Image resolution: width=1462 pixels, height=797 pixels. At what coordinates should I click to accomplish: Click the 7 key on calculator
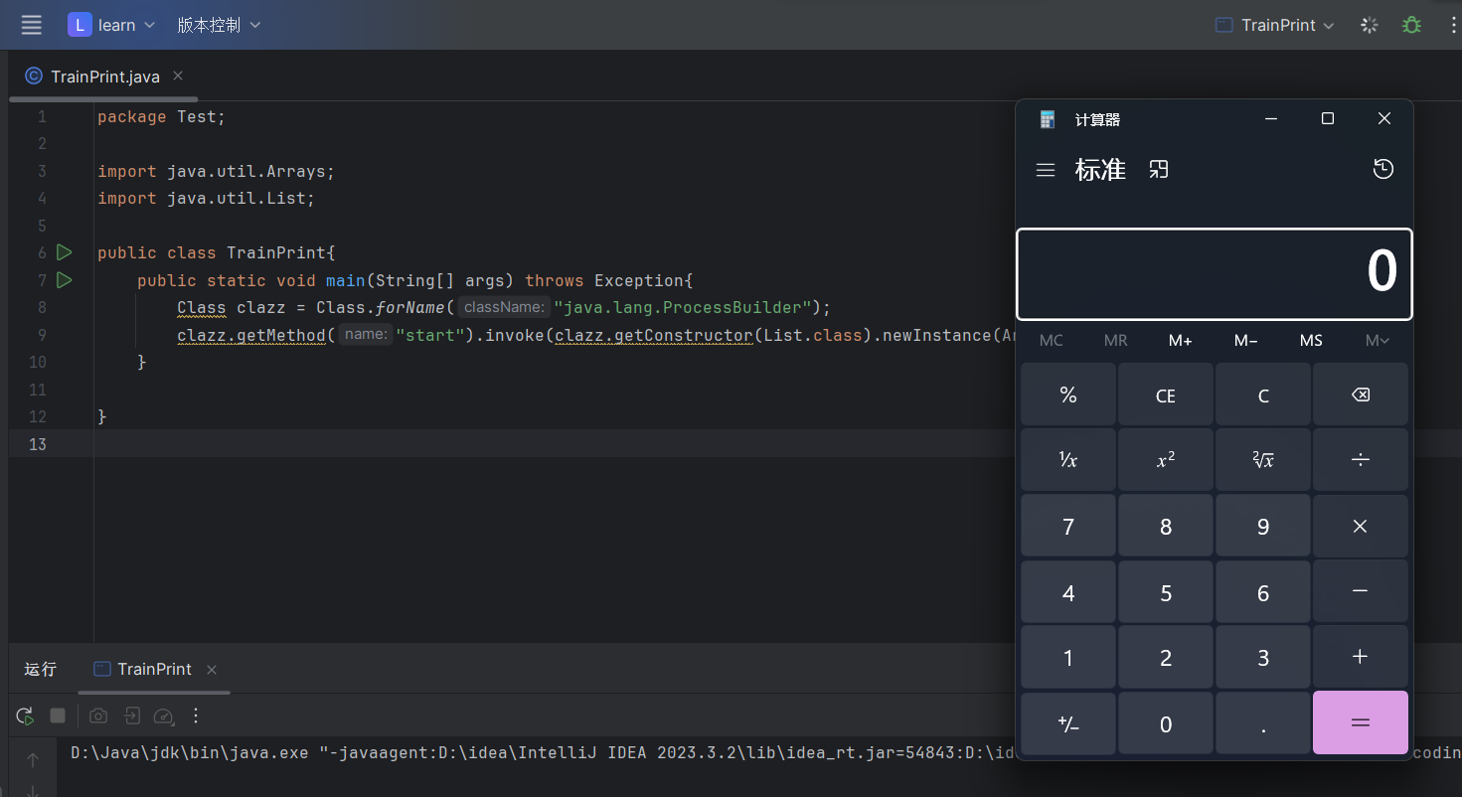pos(1068,526)
